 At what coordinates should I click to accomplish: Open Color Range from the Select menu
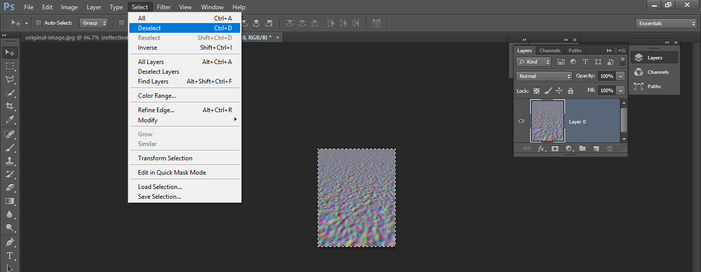[185, 96]
